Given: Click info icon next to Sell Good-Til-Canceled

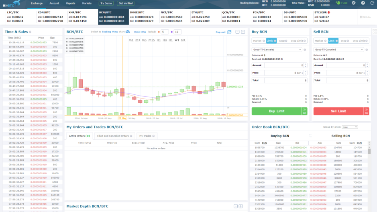Looking at the screenshot, I should point(367,50).
